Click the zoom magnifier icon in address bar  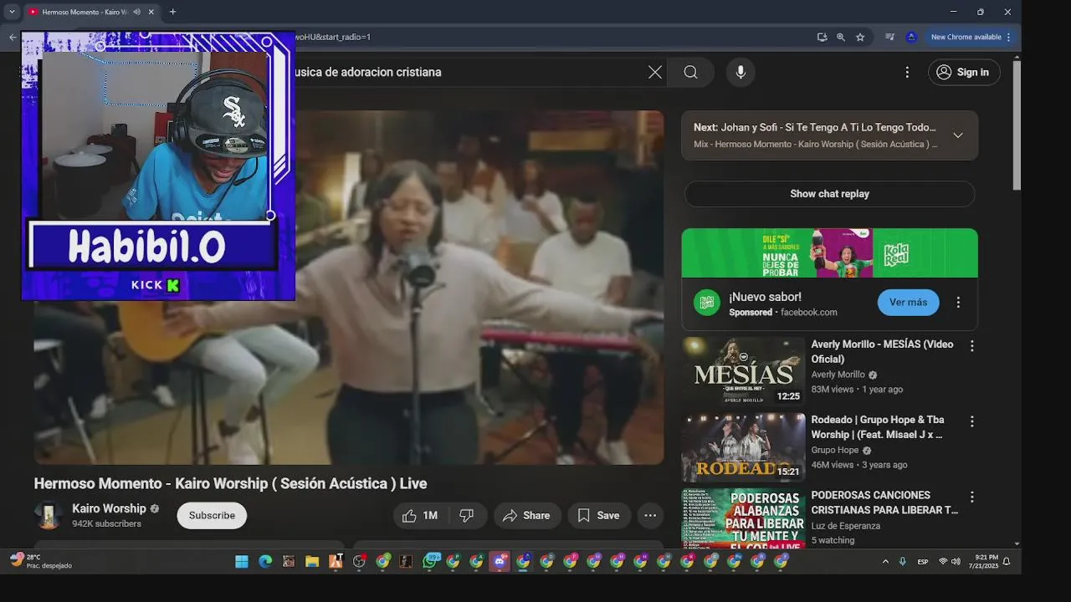(841, 37)
